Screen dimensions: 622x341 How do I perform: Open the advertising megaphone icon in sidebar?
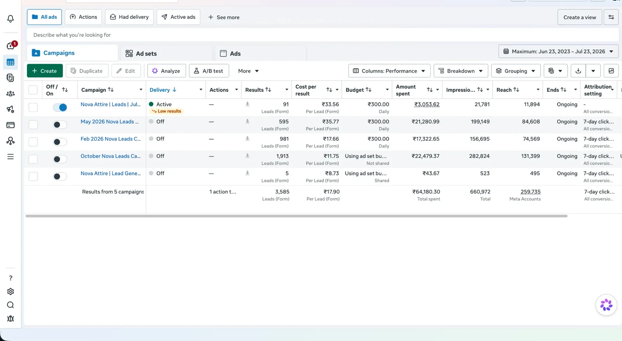(10, 109)
